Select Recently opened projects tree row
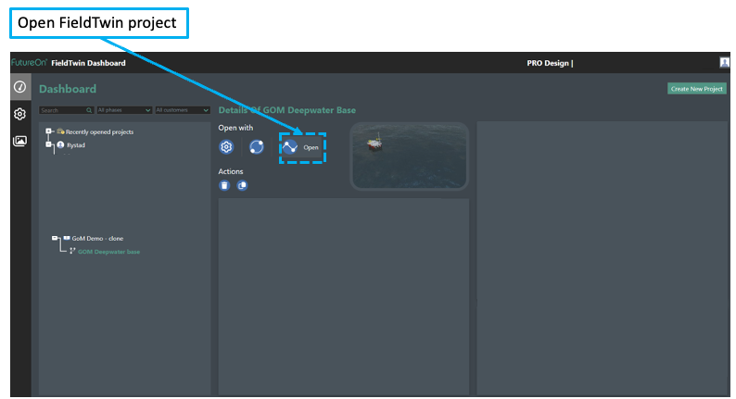Viewport: 736px width, 399px height. click(99, 131)
